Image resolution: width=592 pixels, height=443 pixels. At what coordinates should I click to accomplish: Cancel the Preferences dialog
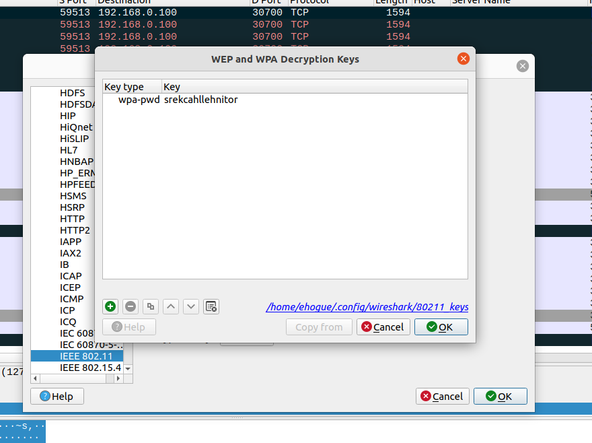[x=443, y=396]
